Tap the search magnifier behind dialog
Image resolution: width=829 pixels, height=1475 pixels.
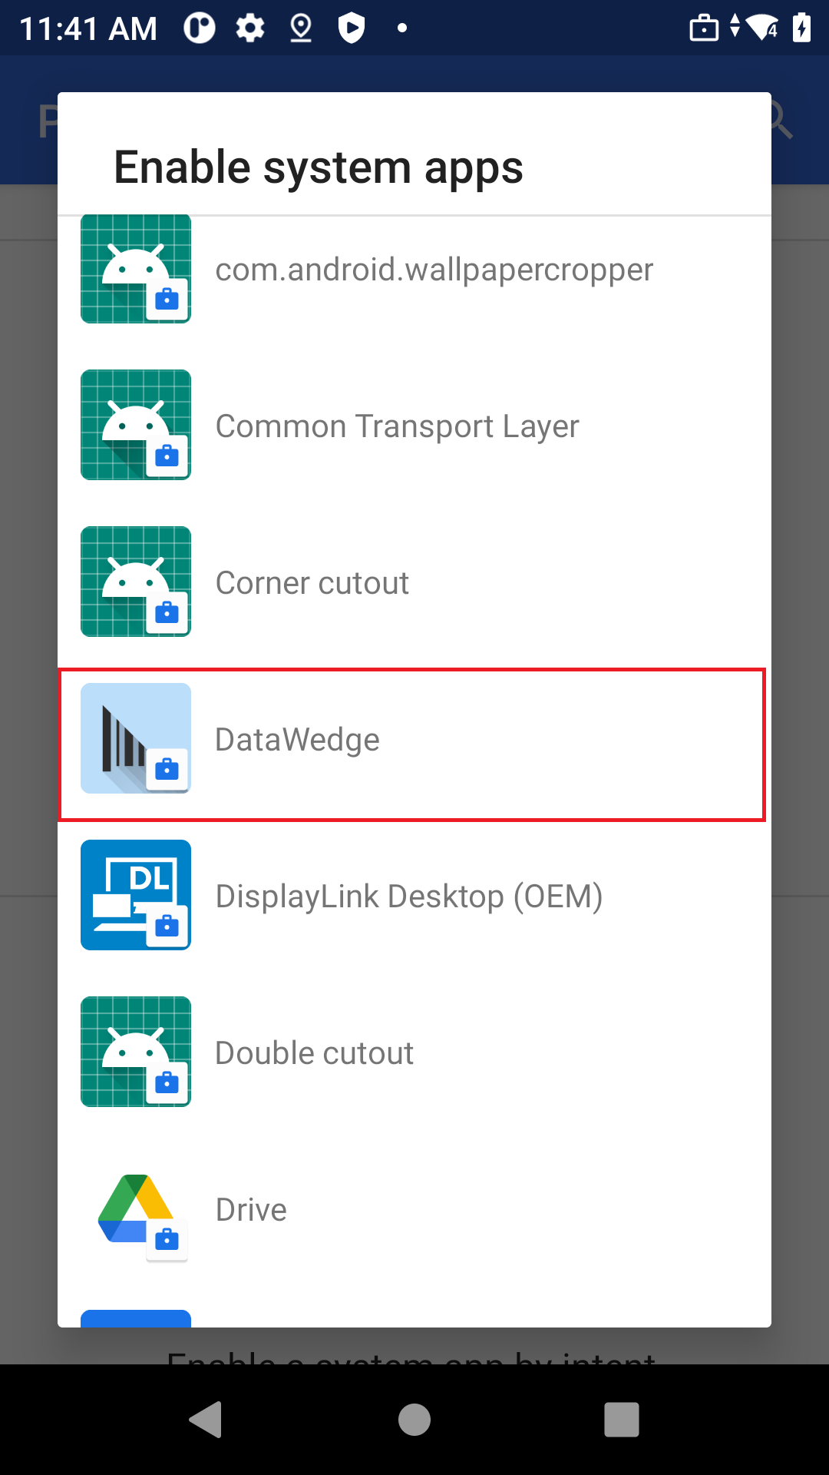781,121
